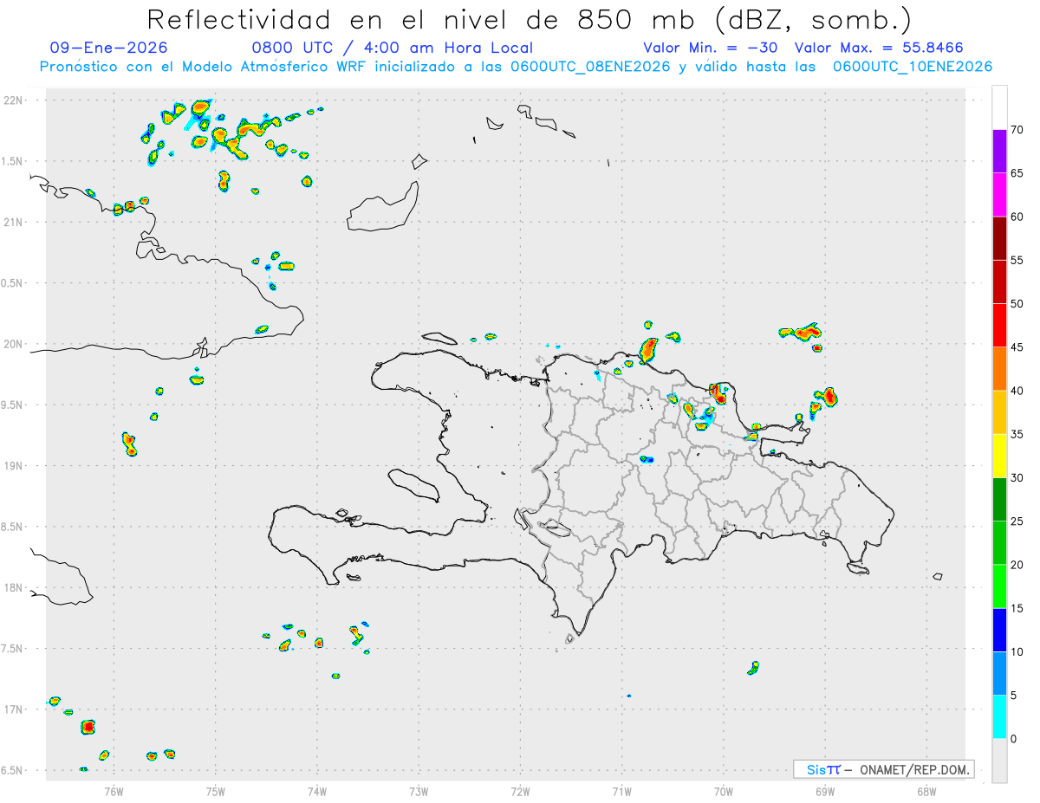
Task: Click the '73W' longitude axis label
Action: [x=419, y=792]
